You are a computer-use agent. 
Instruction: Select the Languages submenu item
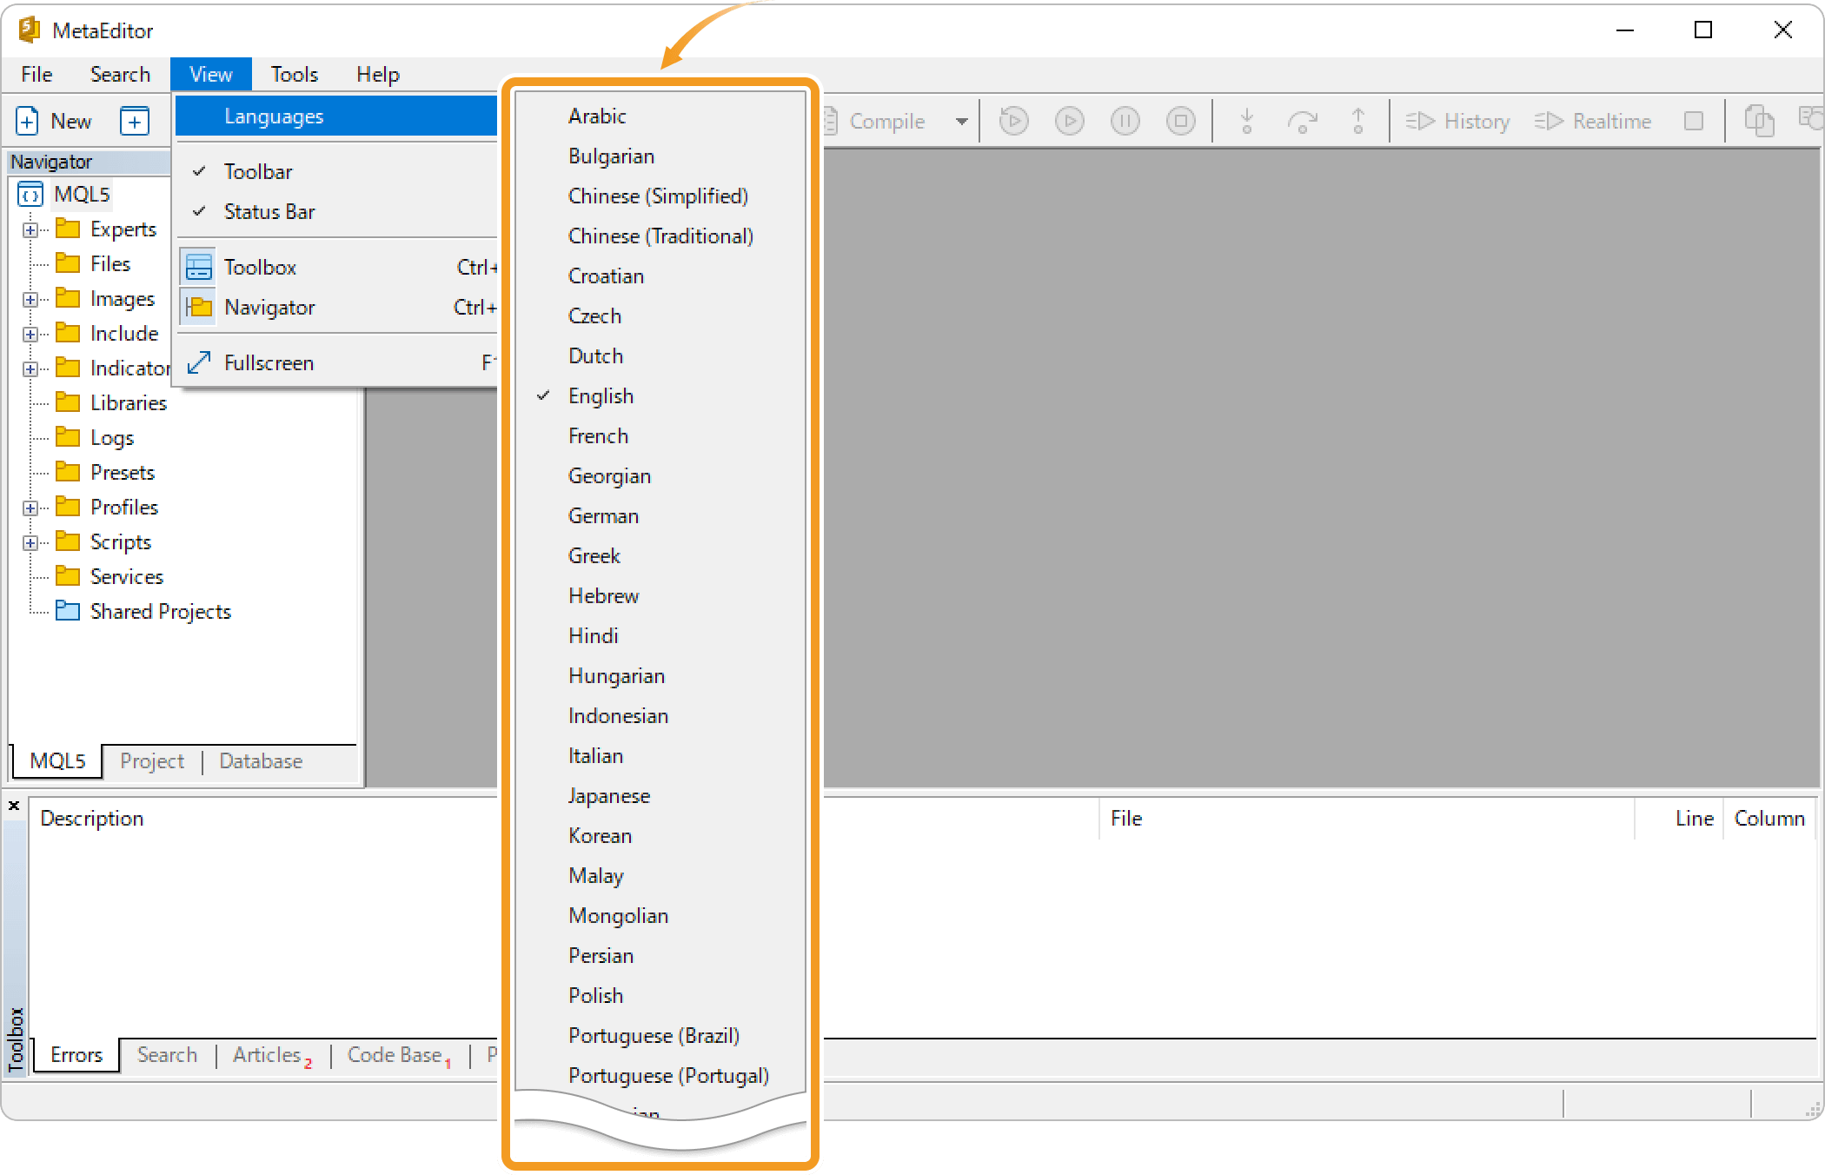click(336, 116)
